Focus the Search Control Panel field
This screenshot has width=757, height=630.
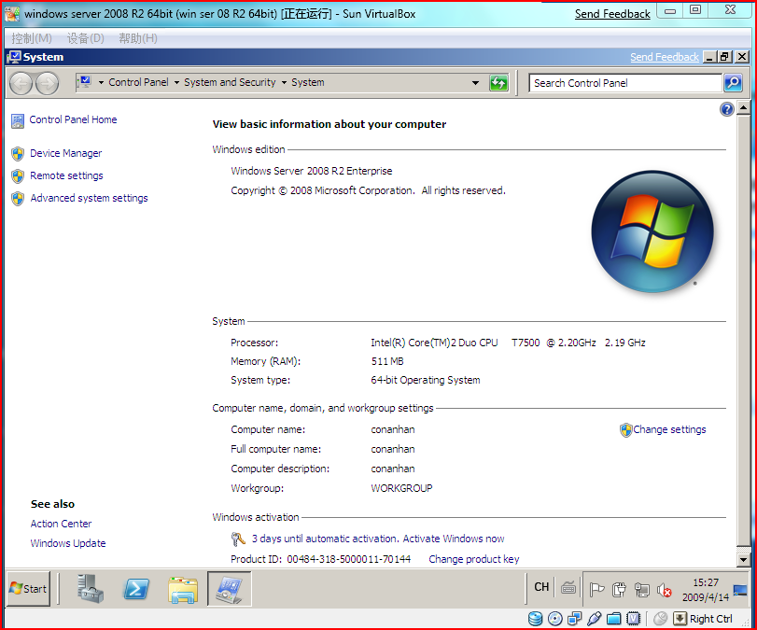(625, 83)
